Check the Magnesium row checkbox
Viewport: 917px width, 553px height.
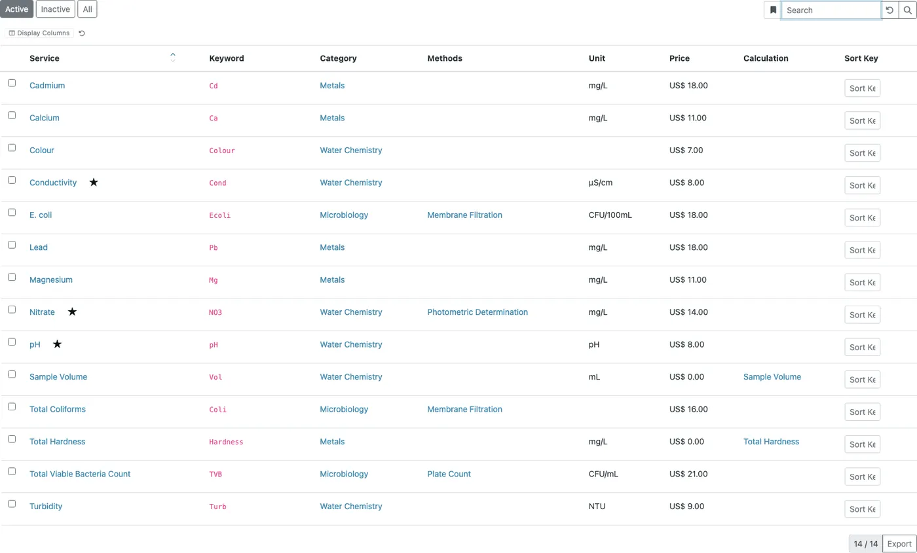12,277
